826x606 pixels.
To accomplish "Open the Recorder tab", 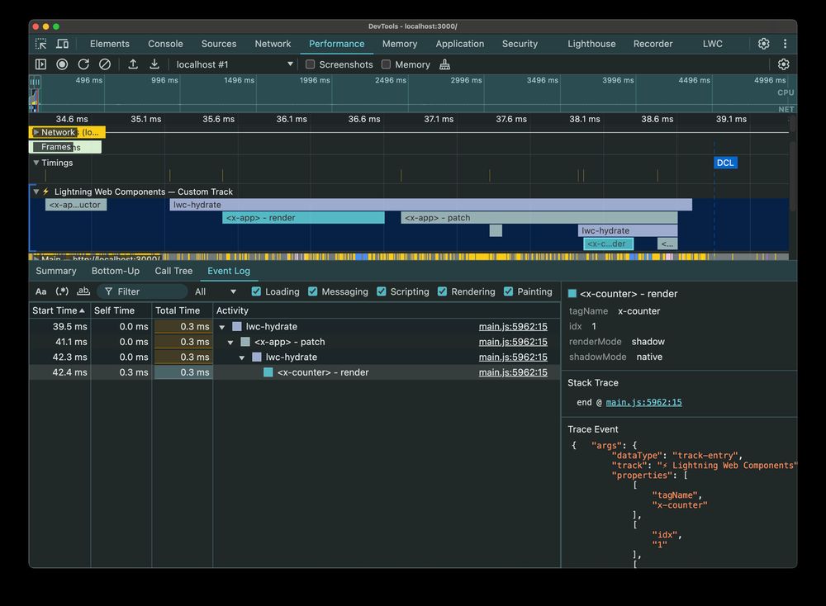I will [x=653, y=44].
